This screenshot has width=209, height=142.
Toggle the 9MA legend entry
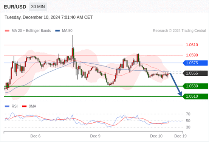tap(29, 106)
